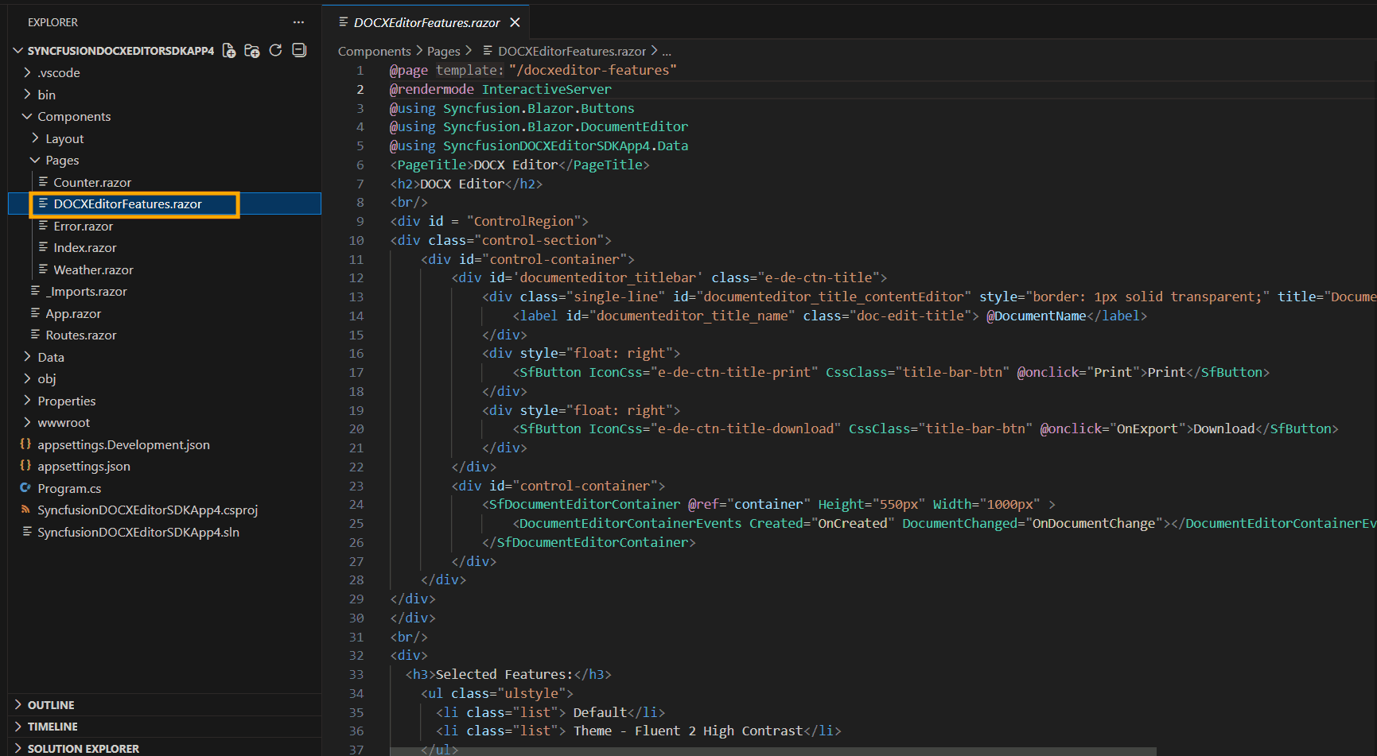Expand the OUTLINE panel section
Screen dimensions: 1377x756
[51, 705]
